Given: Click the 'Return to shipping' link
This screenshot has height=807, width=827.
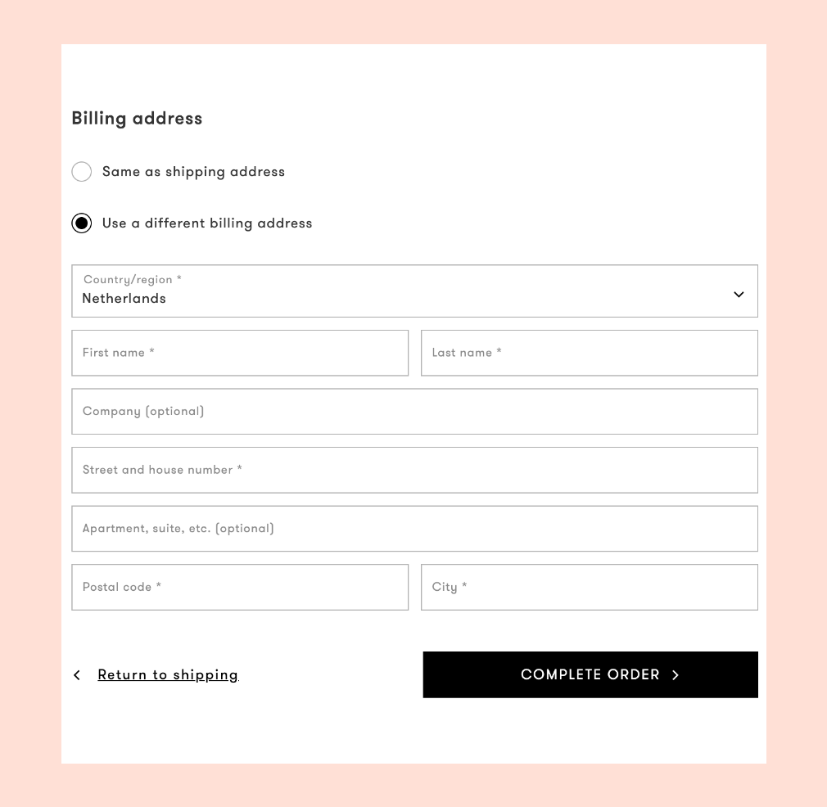Looking at the screenshot, I should pyautogui.click(x=168, y=675).
